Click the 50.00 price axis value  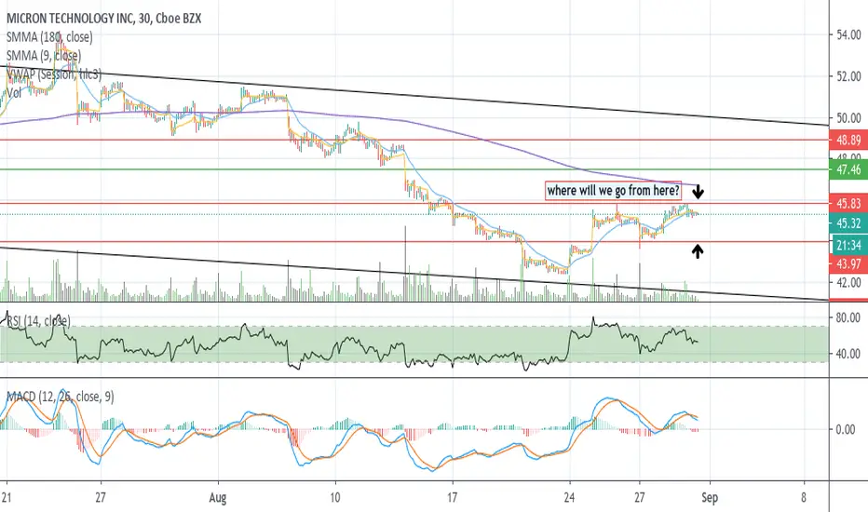(848, 118)
